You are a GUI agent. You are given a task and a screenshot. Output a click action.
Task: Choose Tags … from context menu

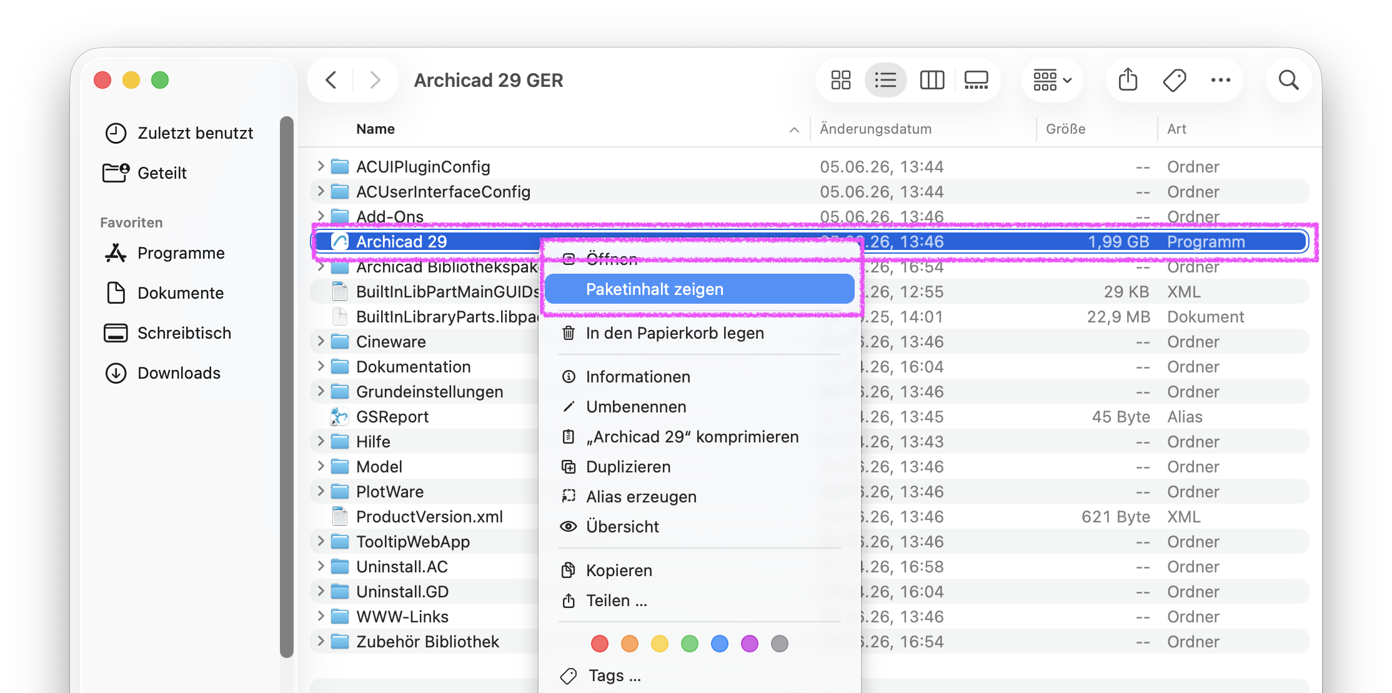point(700,676)
